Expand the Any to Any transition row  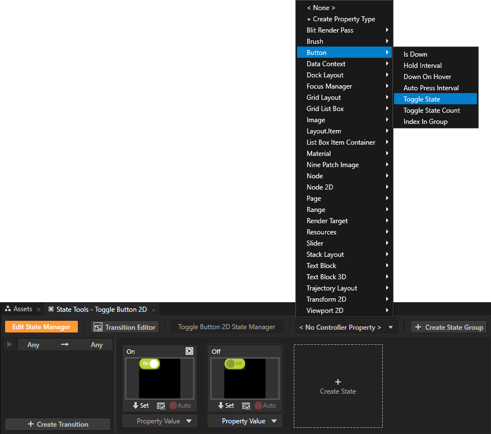9,345
